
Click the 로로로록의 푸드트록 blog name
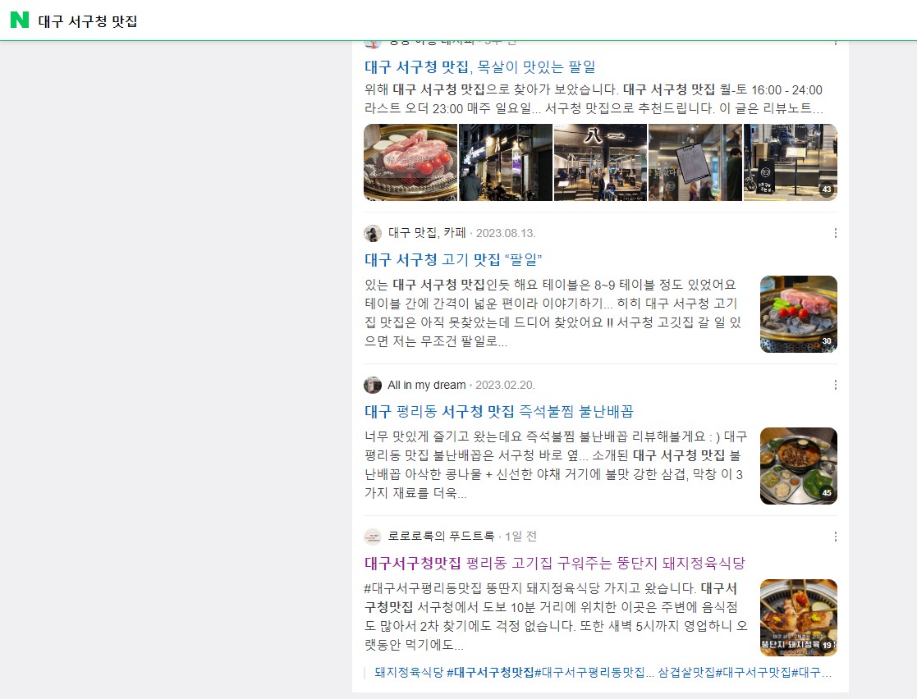(441, 537)
